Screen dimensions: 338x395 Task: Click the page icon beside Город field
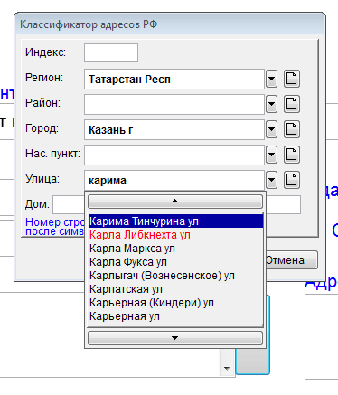click(291, 129)
